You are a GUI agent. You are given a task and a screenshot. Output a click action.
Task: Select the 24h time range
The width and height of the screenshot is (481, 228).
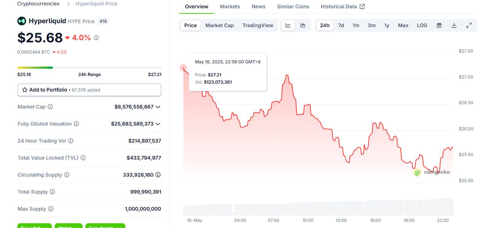[x=325, y=25]
